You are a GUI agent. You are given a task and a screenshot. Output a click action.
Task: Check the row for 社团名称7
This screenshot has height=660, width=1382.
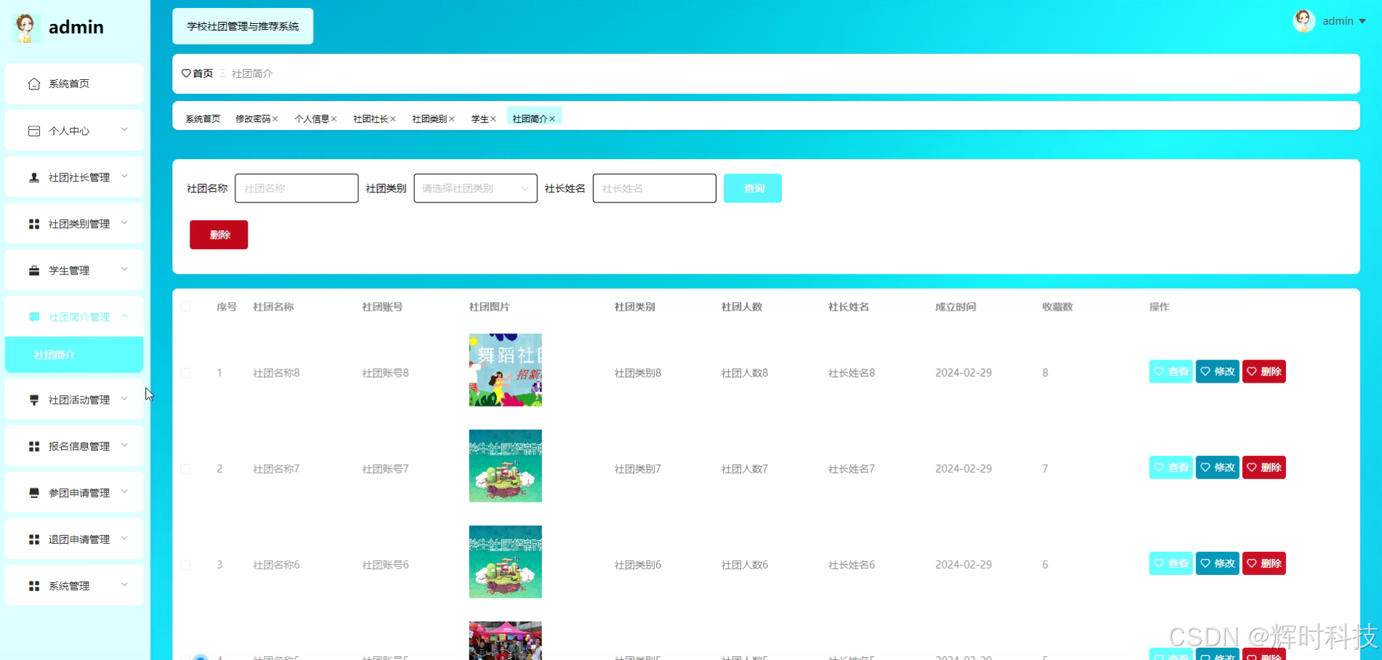click(185, 468)
